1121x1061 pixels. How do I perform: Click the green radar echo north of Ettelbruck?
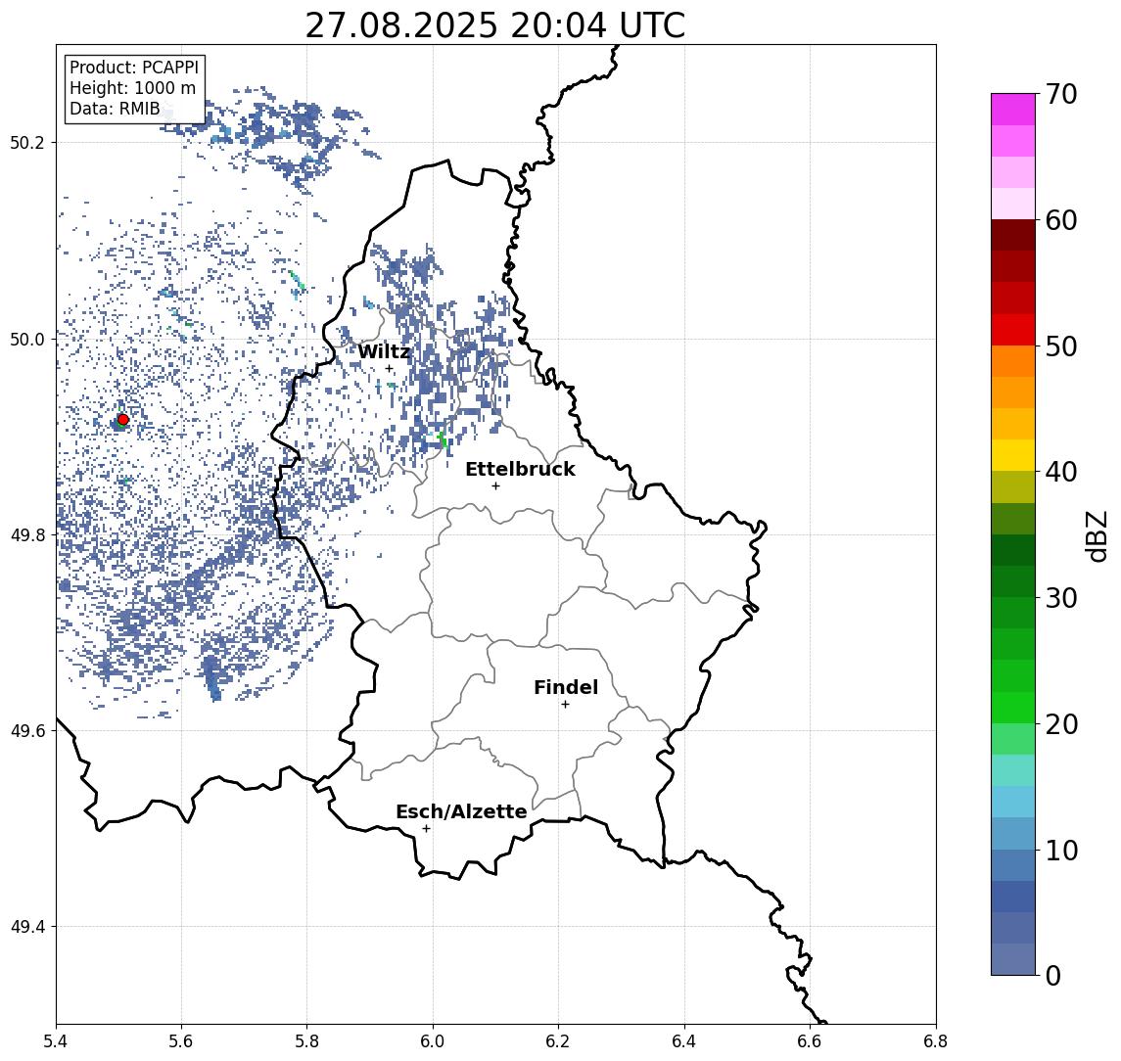pos(443,439)
